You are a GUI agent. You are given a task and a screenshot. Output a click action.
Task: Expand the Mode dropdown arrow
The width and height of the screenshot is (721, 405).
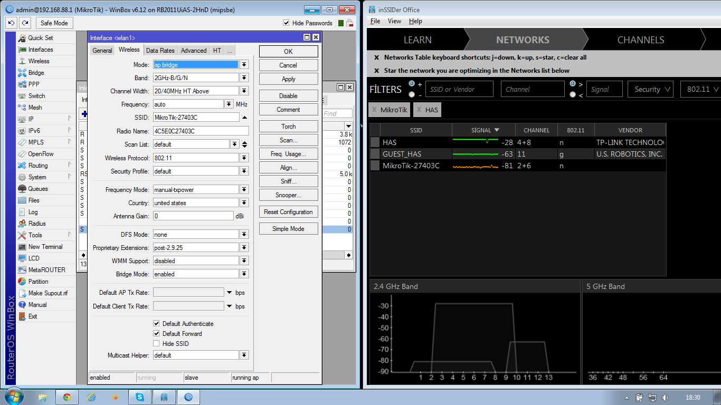pyautogui.click(x=244, y=64)
